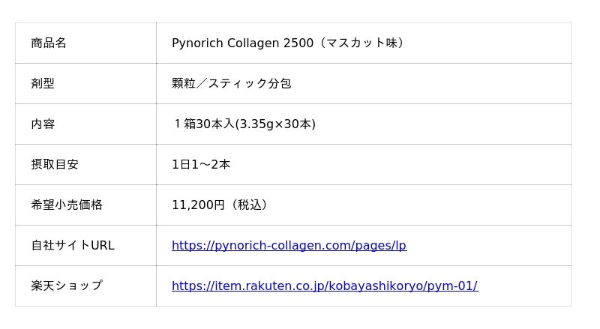Click the 自社サイトURL label cell
This screenshot has width=600, height=329.
click(x=73, y=245)
